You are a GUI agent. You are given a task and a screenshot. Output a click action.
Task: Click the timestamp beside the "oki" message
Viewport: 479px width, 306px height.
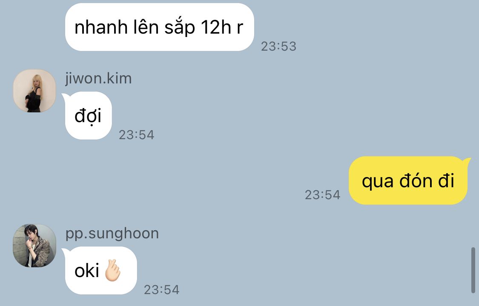pyautogui.click(x=162, y=290)
